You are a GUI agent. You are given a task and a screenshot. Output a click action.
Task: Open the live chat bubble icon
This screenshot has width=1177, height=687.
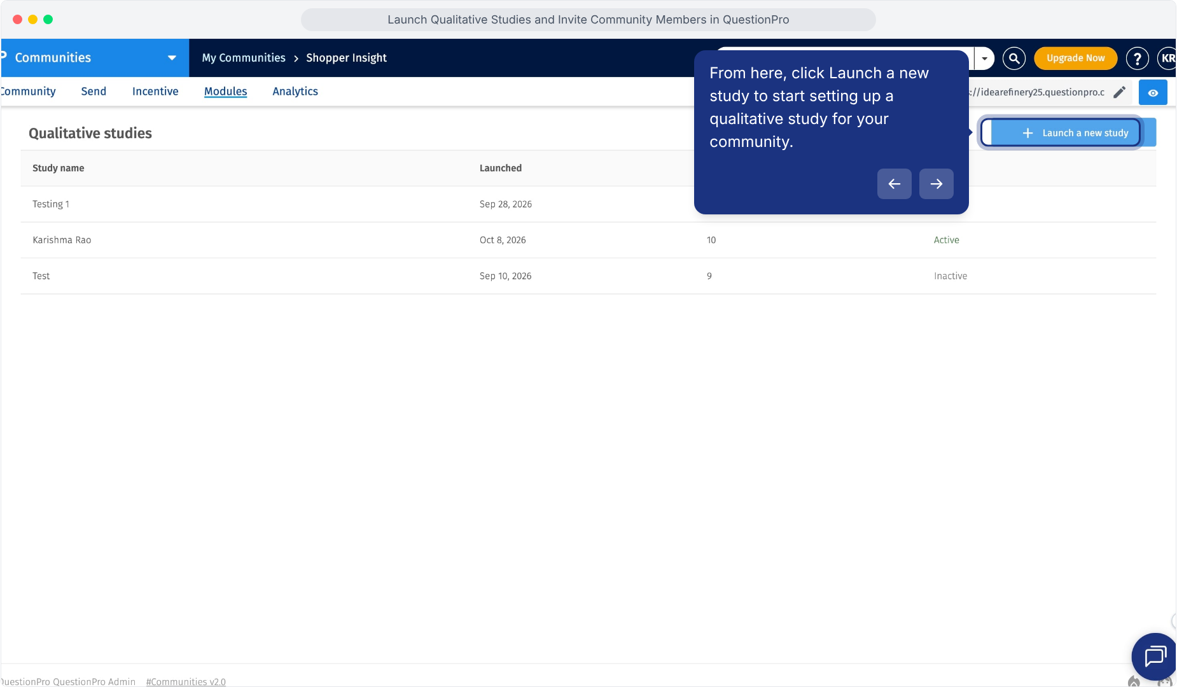coord(1154,656)
